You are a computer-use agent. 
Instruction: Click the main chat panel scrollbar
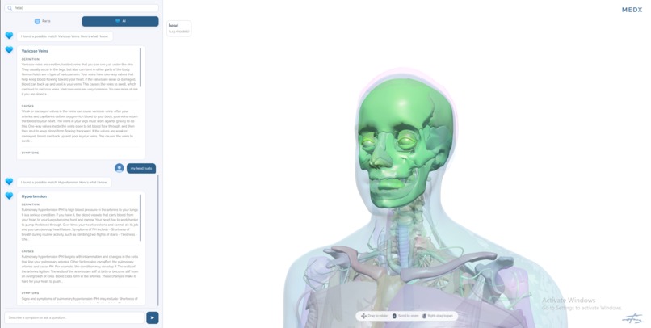[x=157, y=240]
